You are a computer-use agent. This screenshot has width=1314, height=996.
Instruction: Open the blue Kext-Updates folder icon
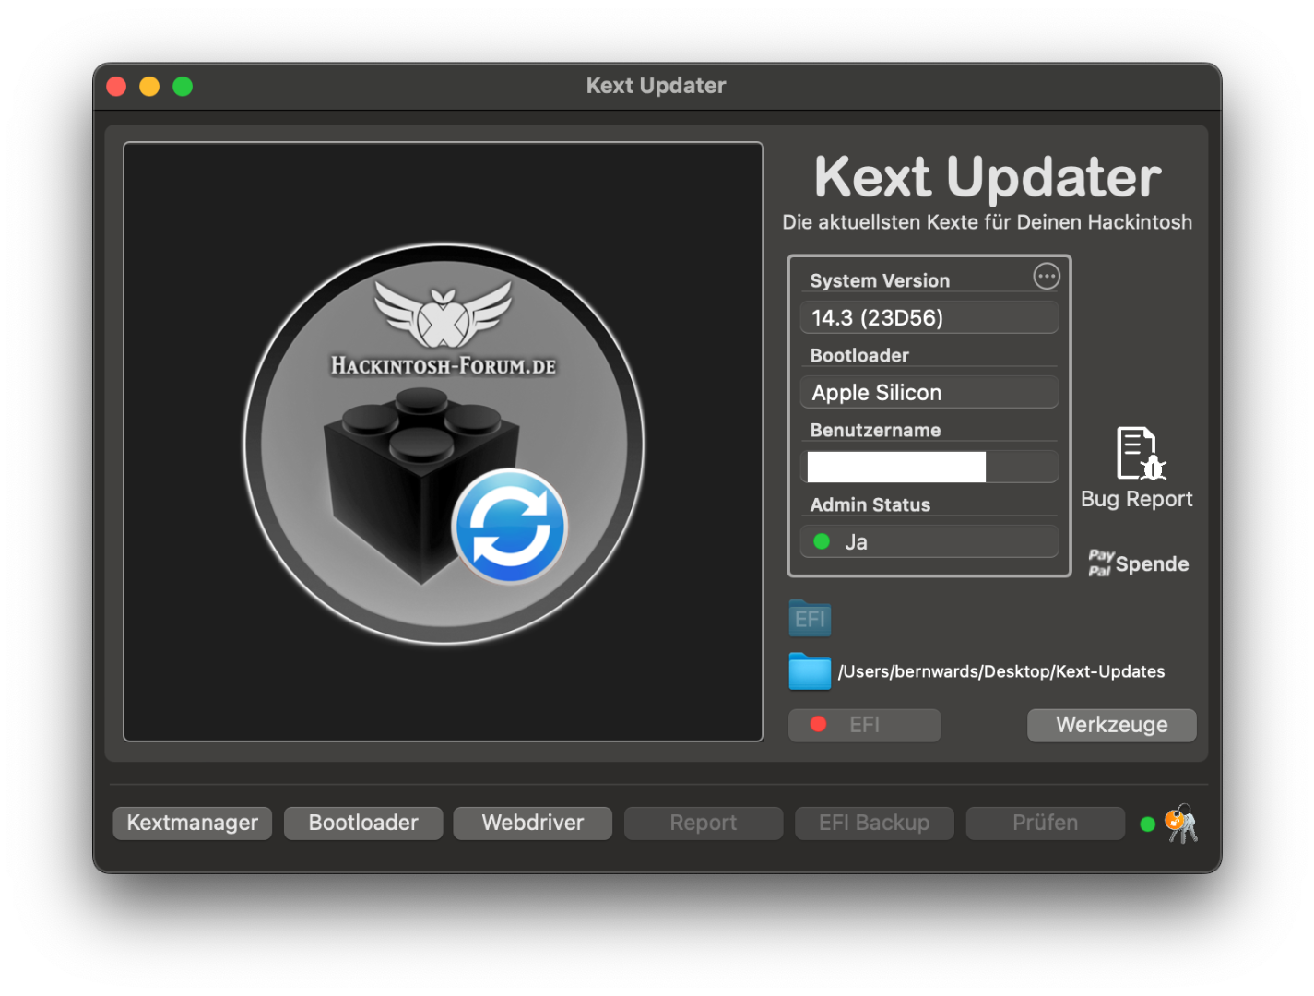[x=810, y=670]
